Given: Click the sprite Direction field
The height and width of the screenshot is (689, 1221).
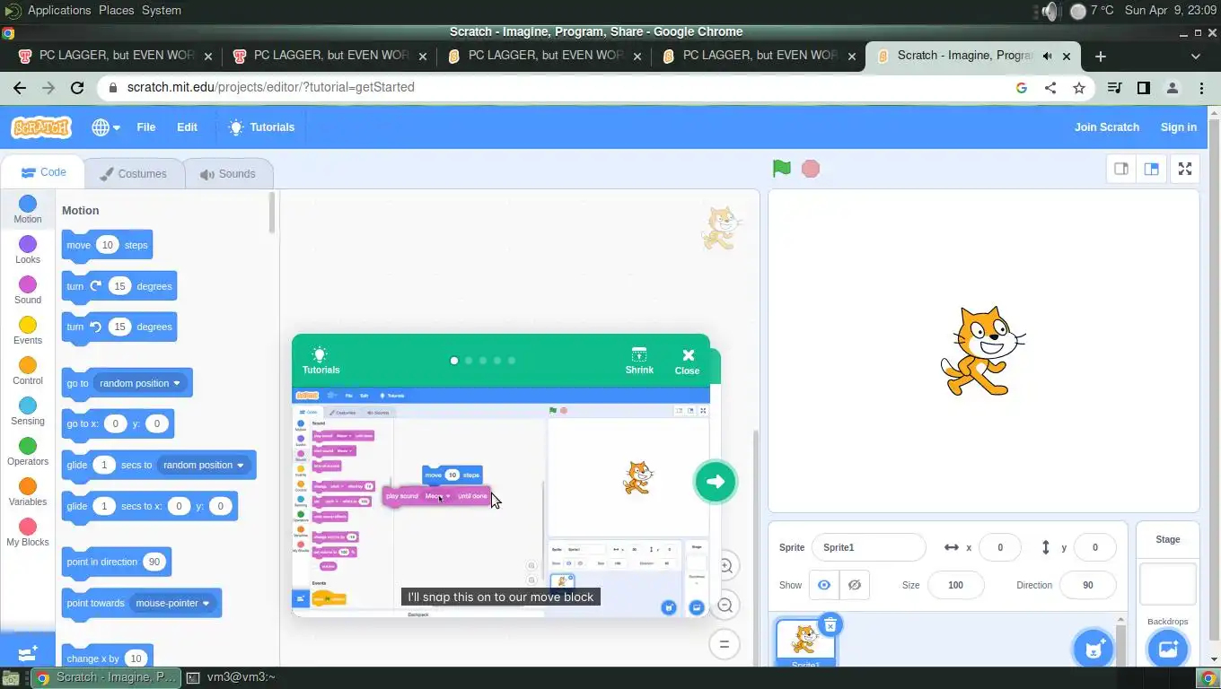Looking at the screenshot, I should pyautogui.click(x=1088, y=585).
